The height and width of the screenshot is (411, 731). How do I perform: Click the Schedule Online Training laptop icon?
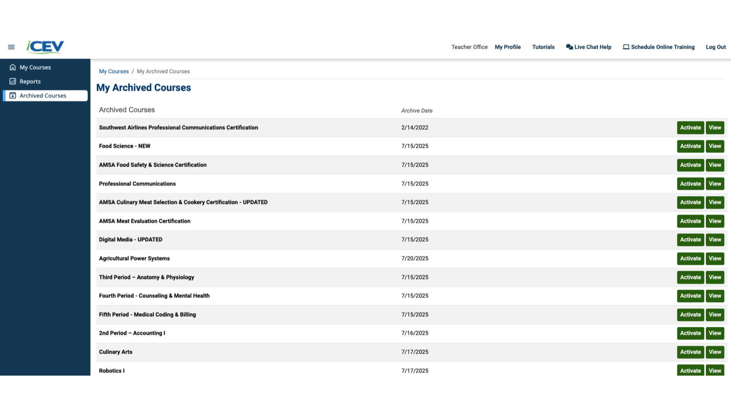[626, 47]
